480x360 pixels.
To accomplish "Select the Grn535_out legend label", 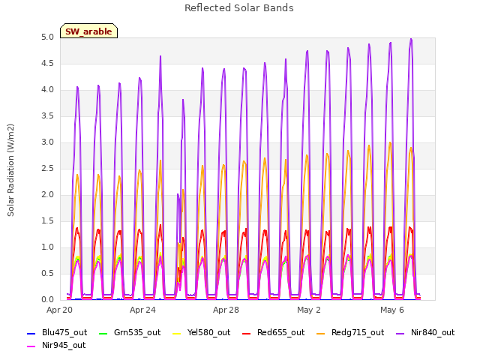I will tap(137, 333).
